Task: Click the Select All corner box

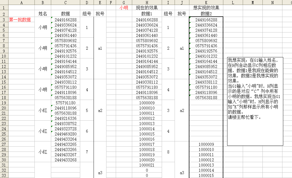Action: coord(4,2)
